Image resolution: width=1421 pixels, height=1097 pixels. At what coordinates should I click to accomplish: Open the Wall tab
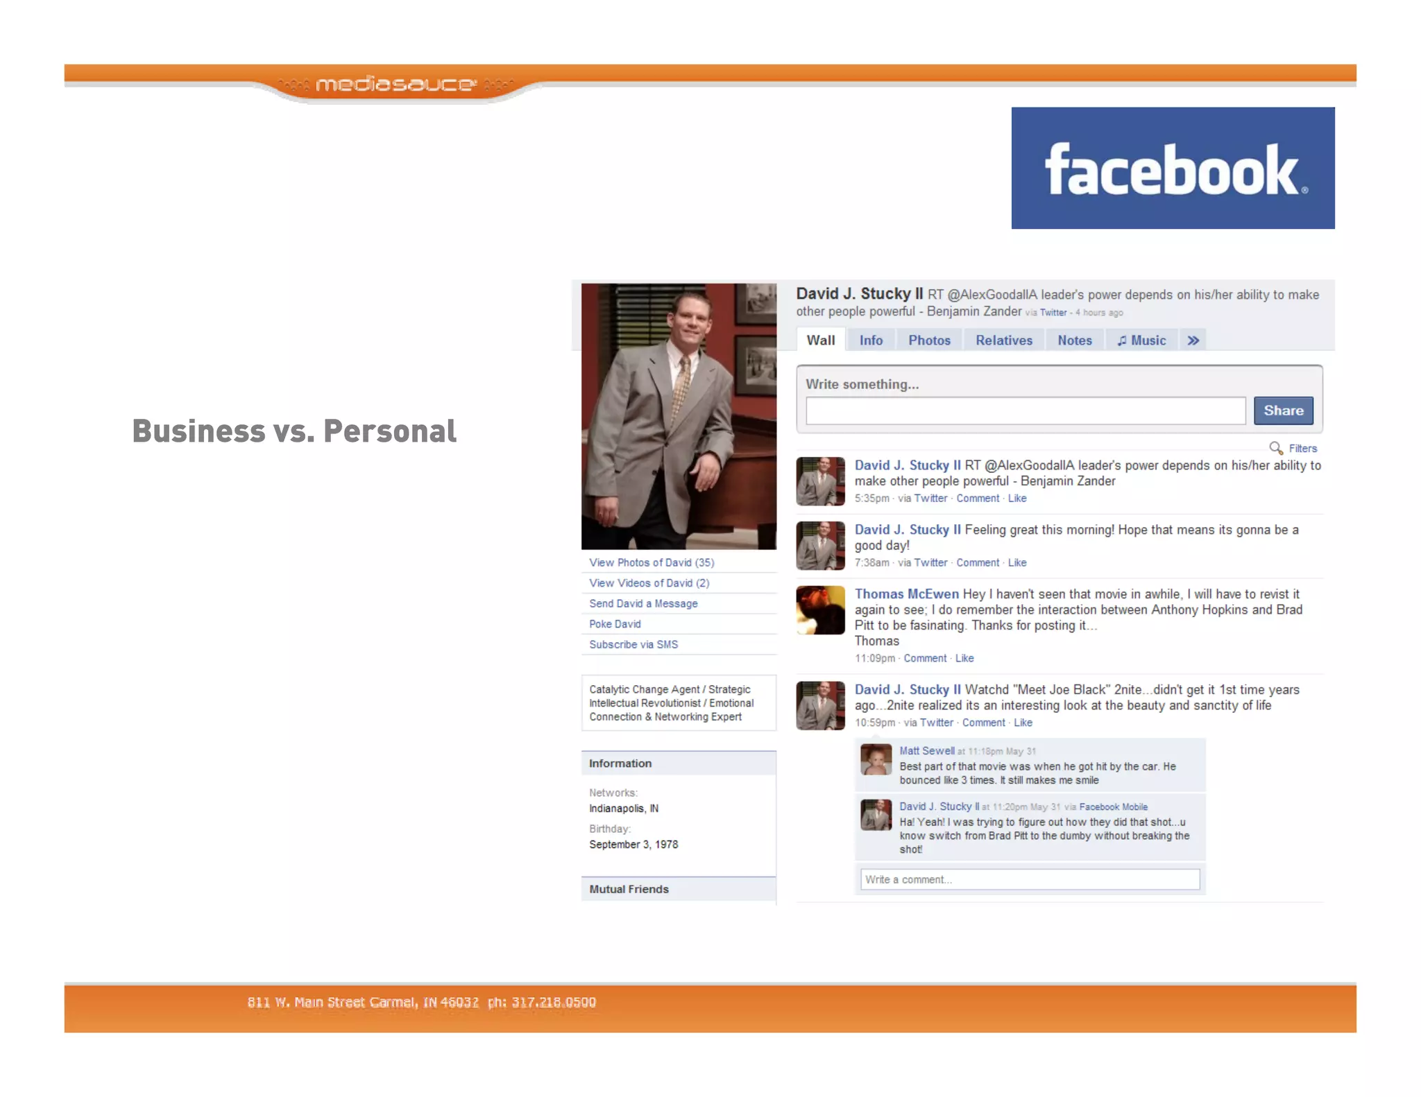[820, 340]
